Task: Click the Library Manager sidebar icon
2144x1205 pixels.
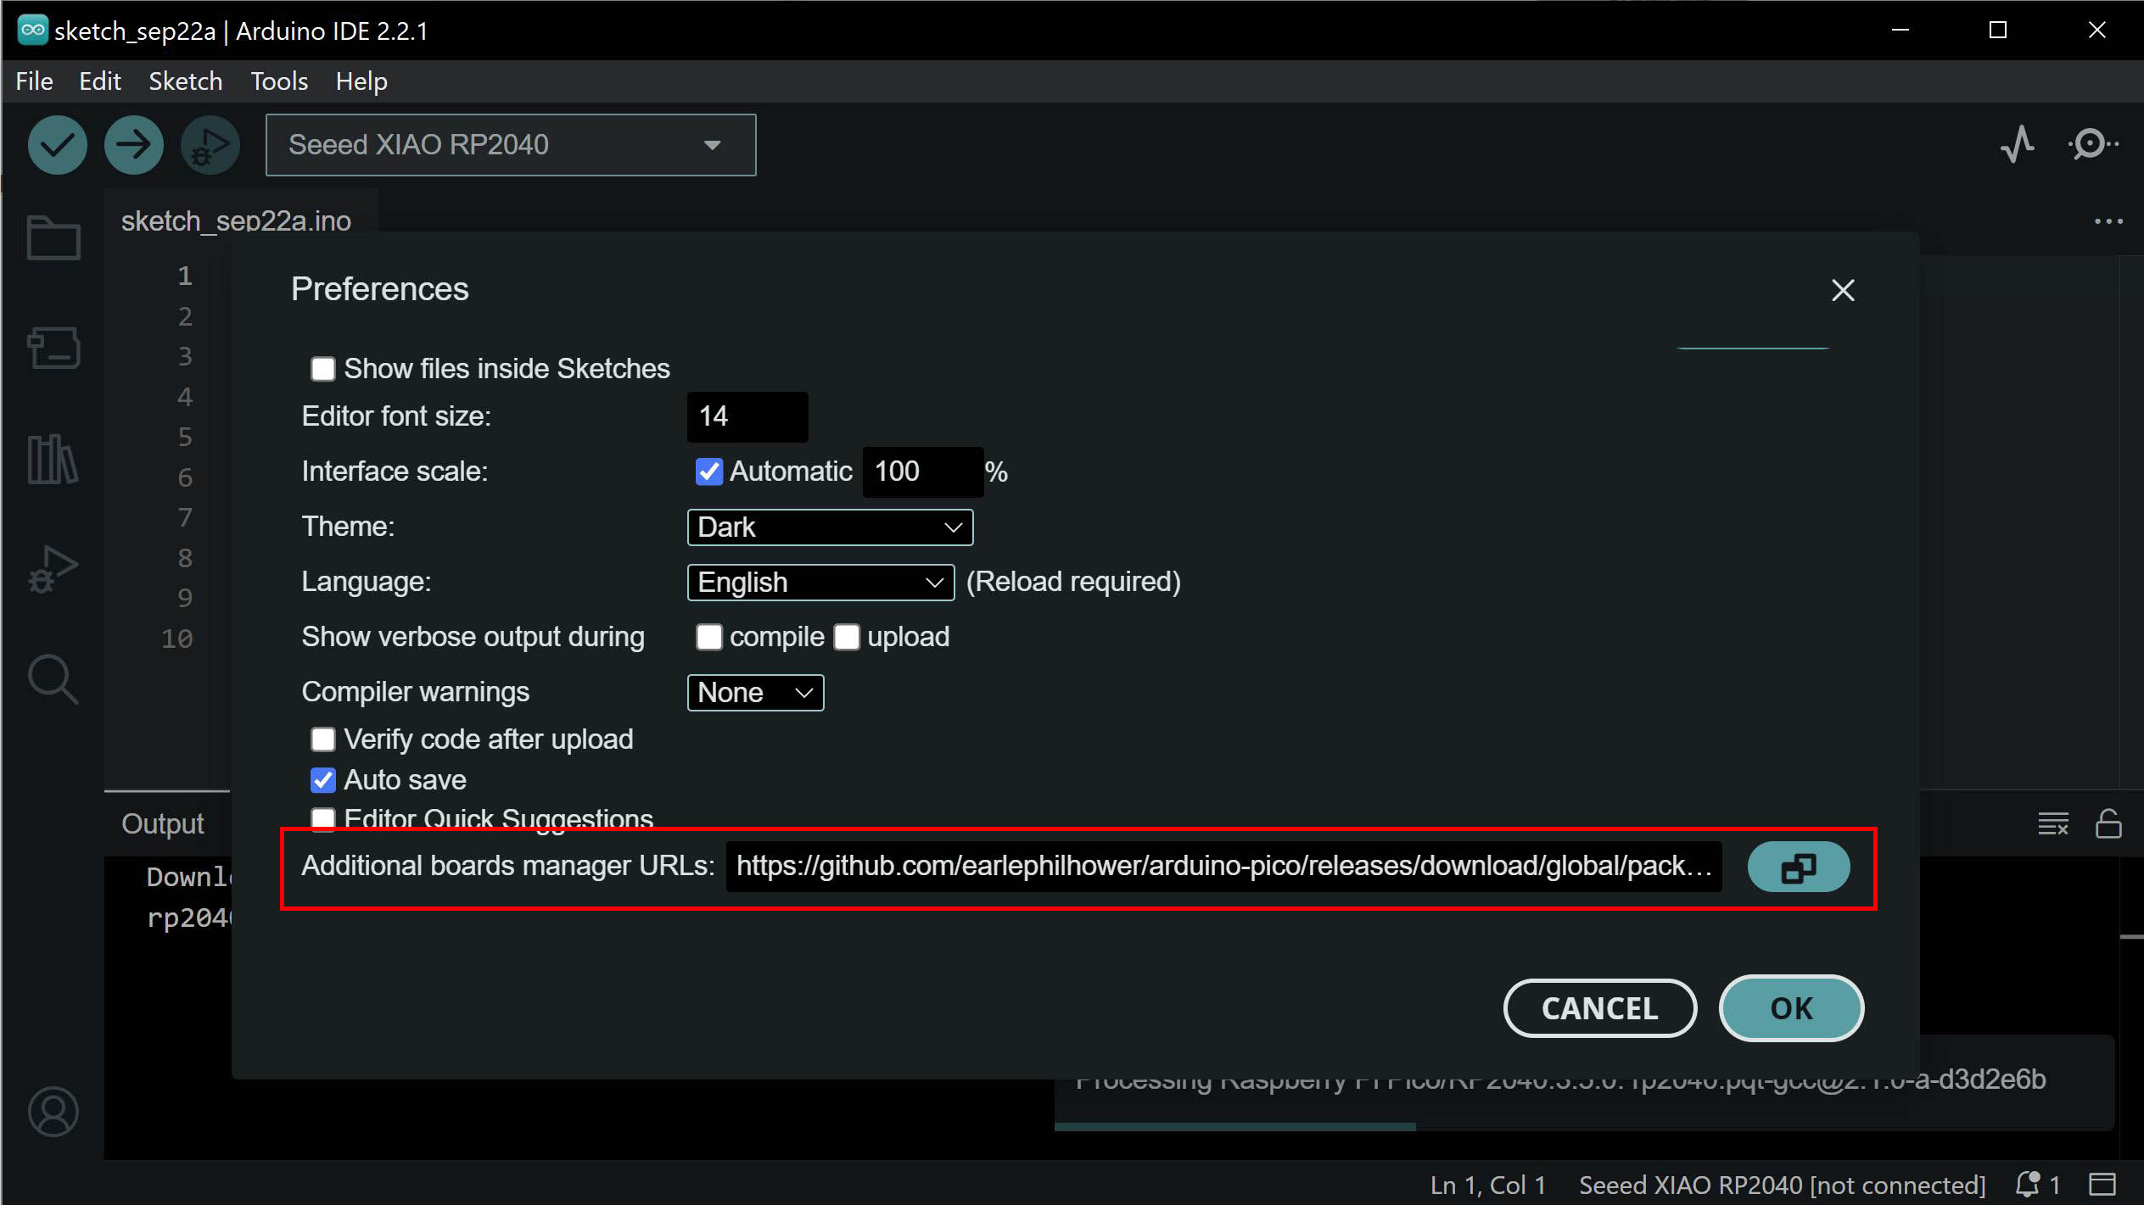Action: (52, 456)
